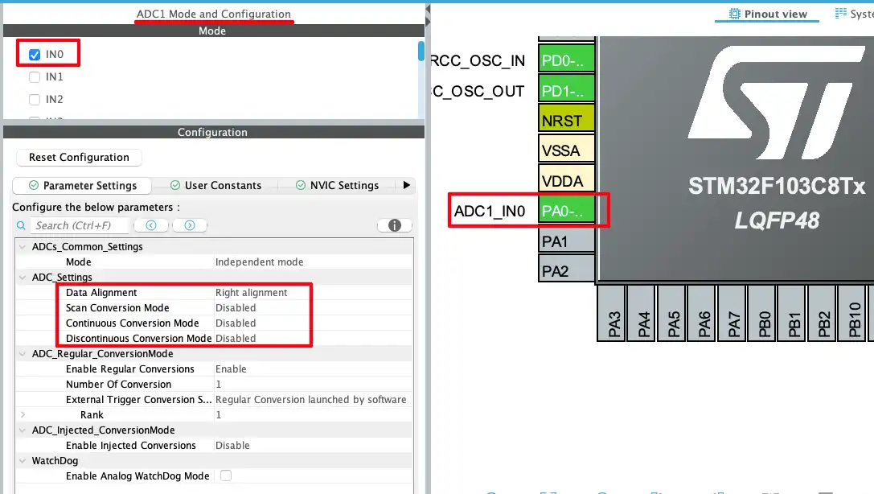The image size is (874, 494).
Task: Click Reset Configuration button
Action: coord(79,157)
